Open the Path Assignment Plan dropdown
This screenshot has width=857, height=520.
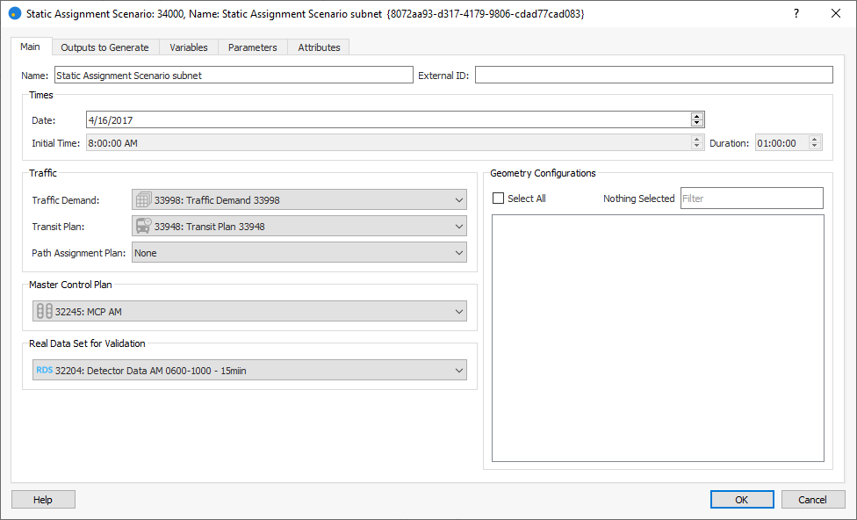[x=459, y=253]
